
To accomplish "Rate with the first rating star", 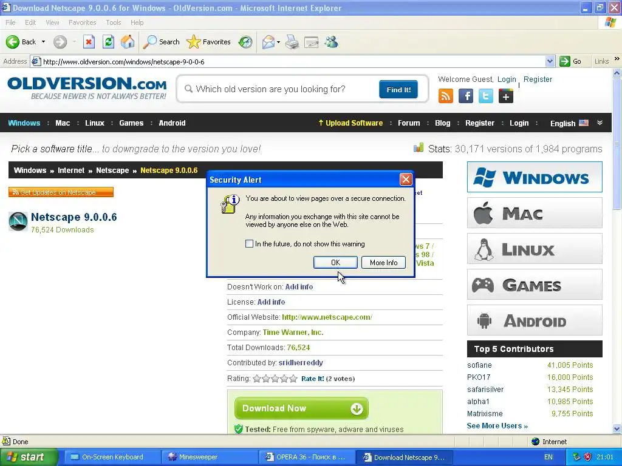I will coord(257,379).
